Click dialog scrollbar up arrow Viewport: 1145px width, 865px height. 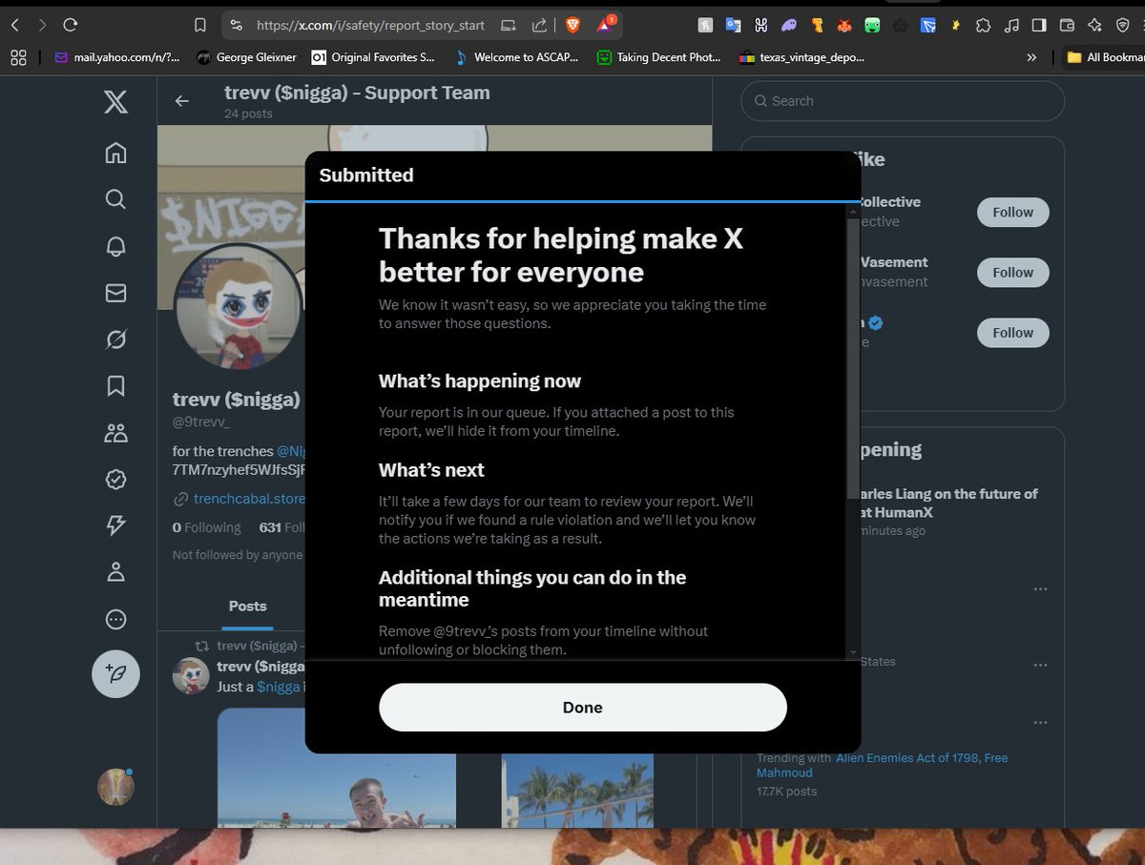click(x=853, y=210)
